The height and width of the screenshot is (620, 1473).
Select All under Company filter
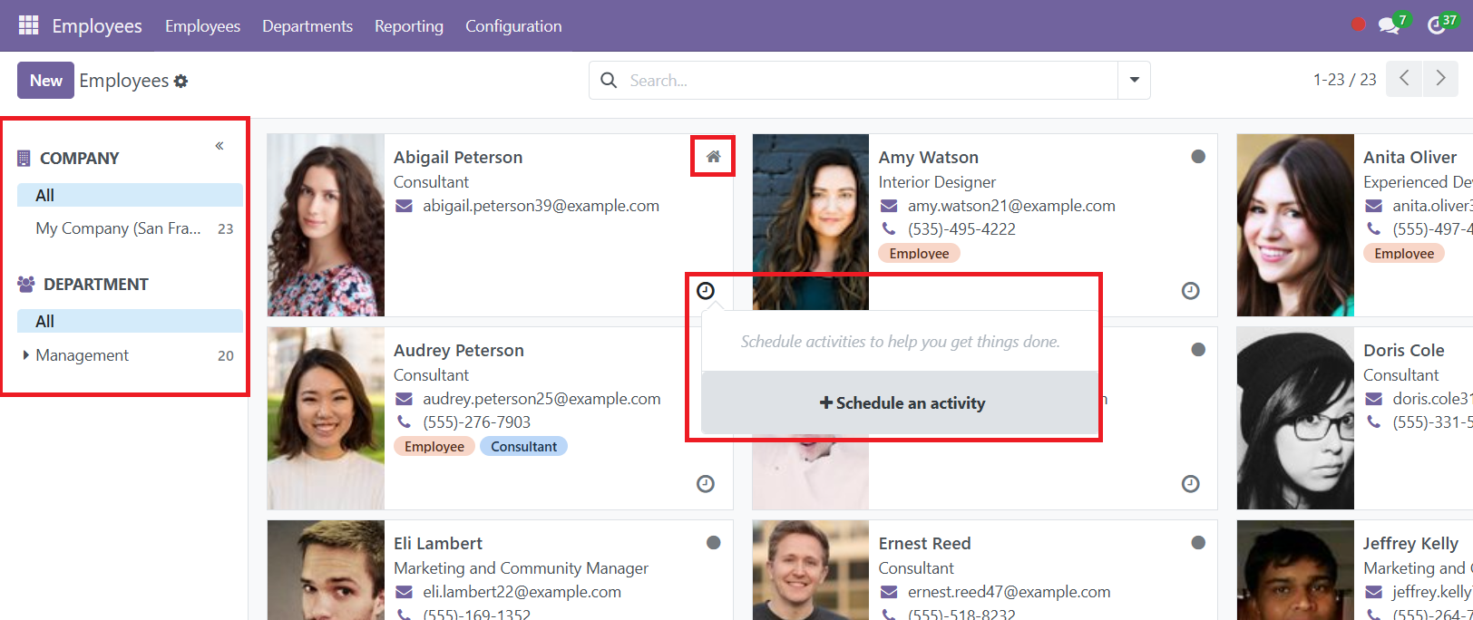tap(130, 195)
